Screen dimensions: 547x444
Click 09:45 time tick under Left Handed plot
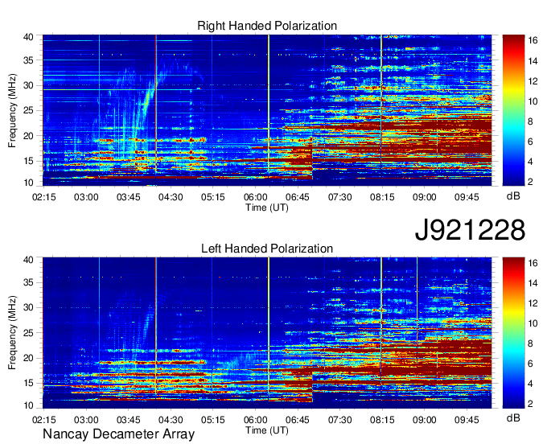tap(467, 420)
